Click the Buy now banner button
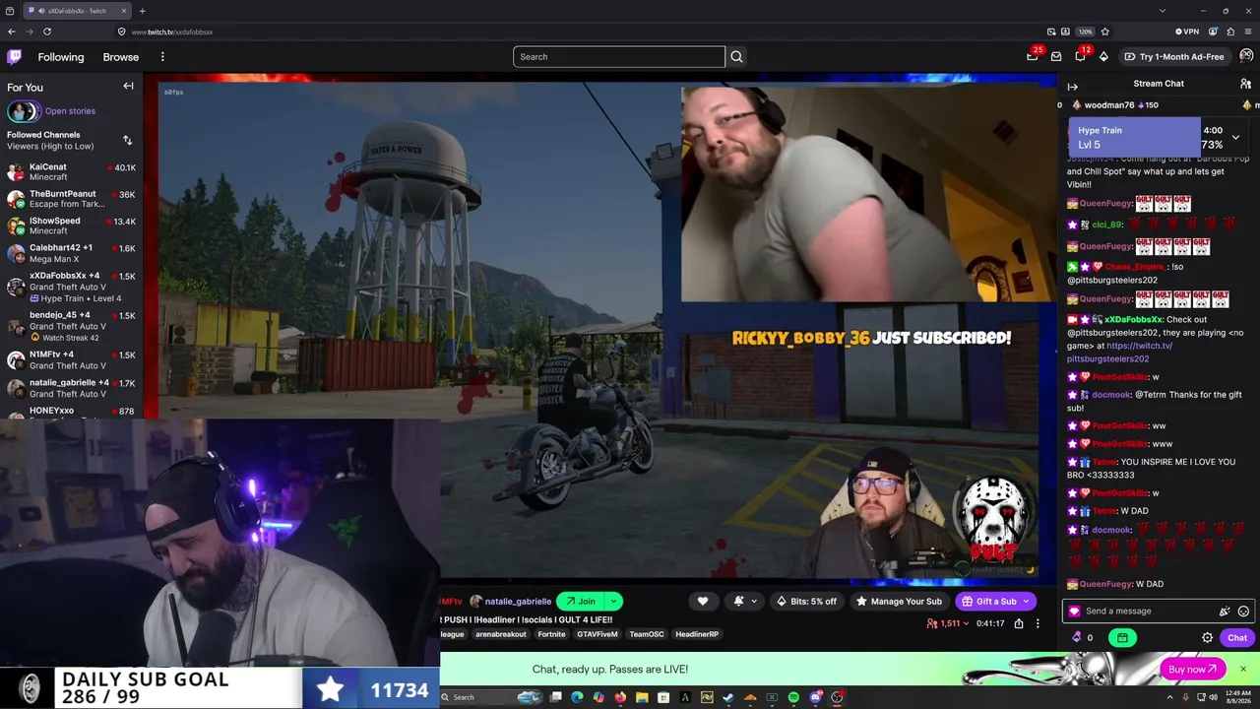 tap(1193, 670)
